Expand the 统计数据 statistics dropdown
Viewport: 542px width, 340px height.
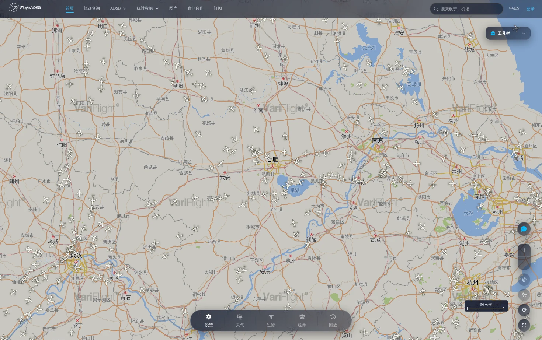(x=147, y=8)
